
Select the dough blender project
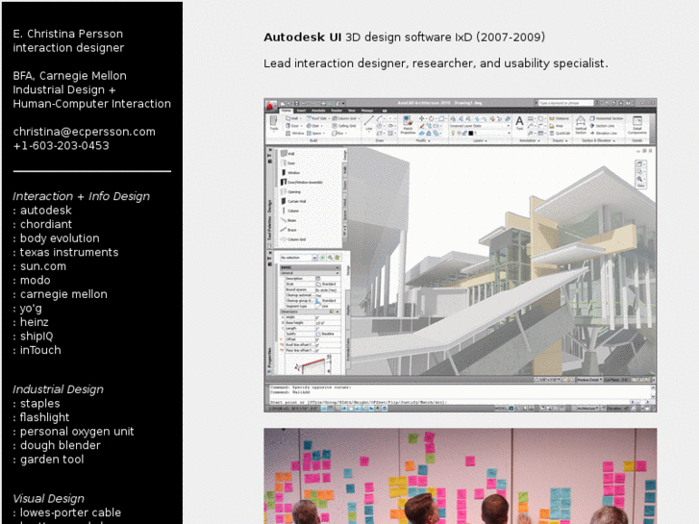[x=61, y=446]
